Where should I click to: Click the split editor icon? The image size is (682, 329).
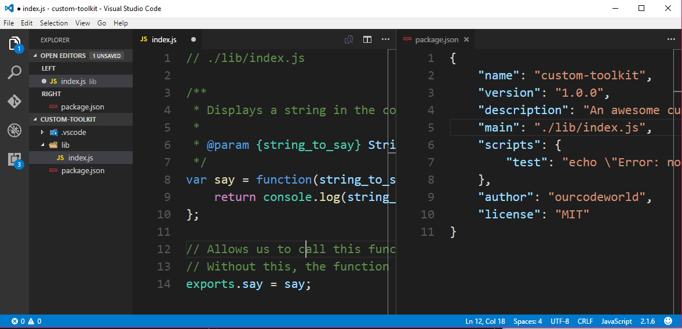pyautogui.click(x=367, y=39)
